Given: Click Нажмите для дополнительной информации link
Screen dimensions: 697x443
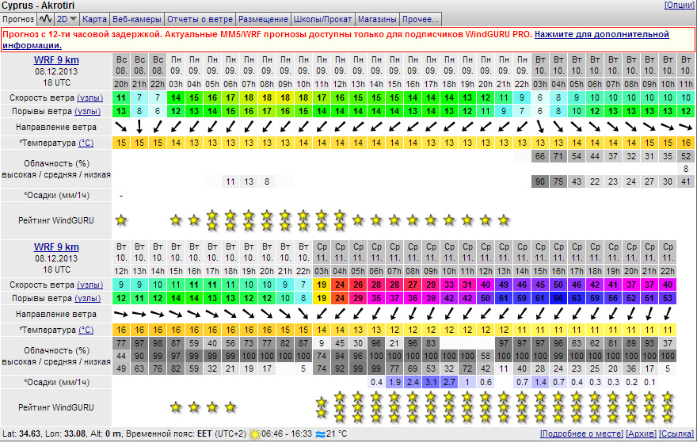Looking at the screenshot, I should click(336, 40).
